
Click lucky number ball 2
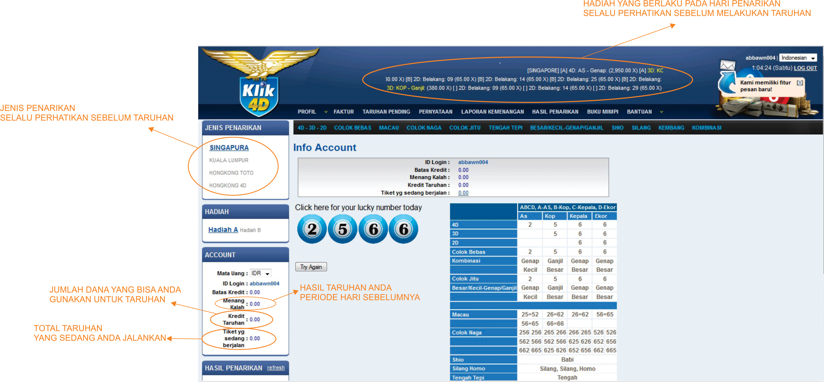tap(312, 229)
